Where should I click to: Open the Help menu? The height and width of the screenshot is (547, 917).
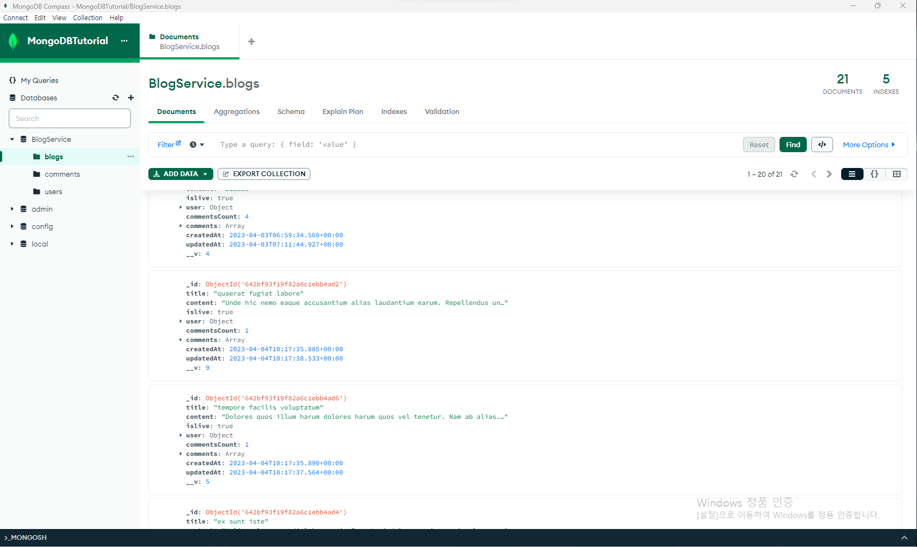116,18
